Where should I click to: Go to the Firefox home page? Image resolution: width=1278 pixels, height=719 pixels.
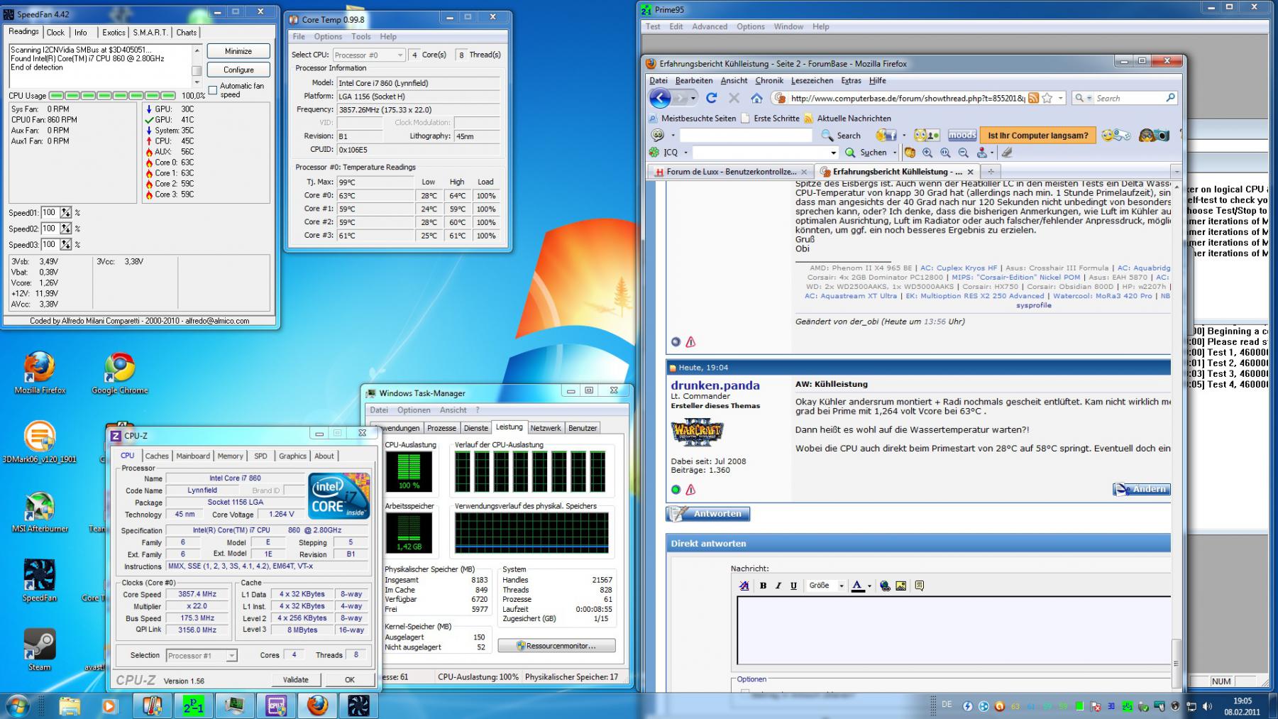pyautogui.click(x=756, y=98)
